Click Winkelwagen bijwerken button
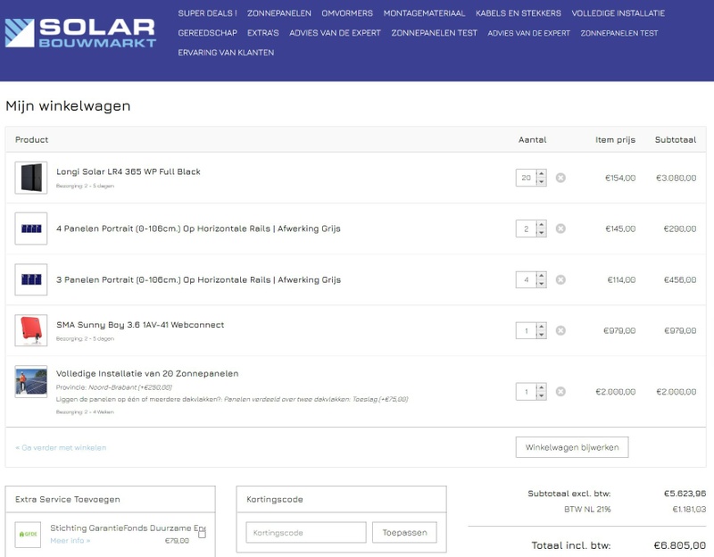 pos(572,447)
